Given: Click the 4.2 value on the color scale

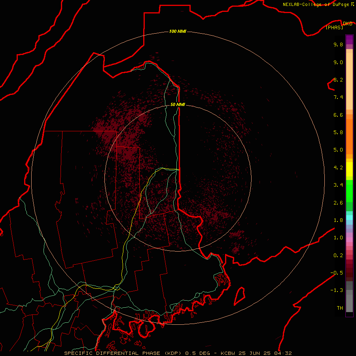Looking at the screenshot, I should click(338, 168).
